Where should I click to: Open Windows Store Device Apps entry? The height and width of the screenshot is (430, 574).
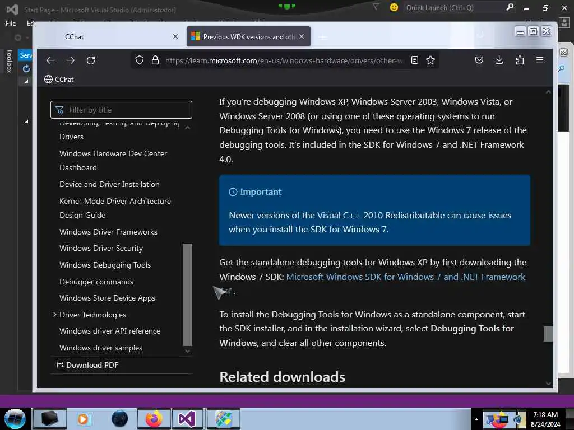click(107, 298)
